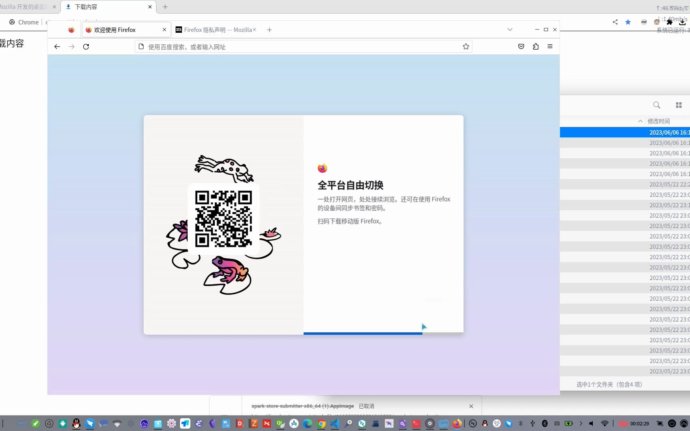Open the Firefox extensions puzzle icon
Image resolution: width=690 pixels, height=431 pixels.
click(x=536, y=46)
